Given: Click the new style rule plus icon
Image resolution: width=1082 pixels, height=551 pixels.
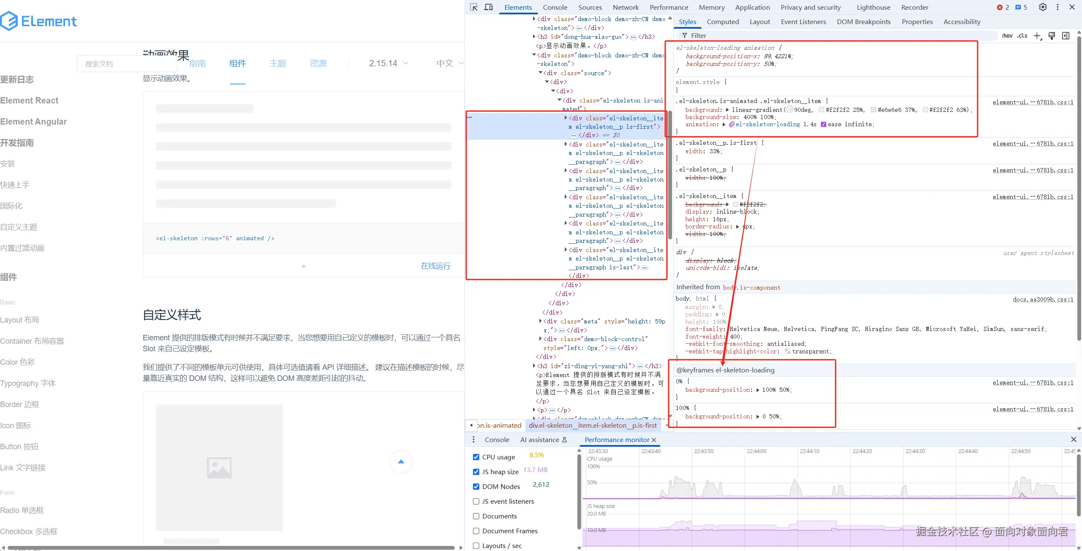Looking at the screenshot, I should point(1037,36).
